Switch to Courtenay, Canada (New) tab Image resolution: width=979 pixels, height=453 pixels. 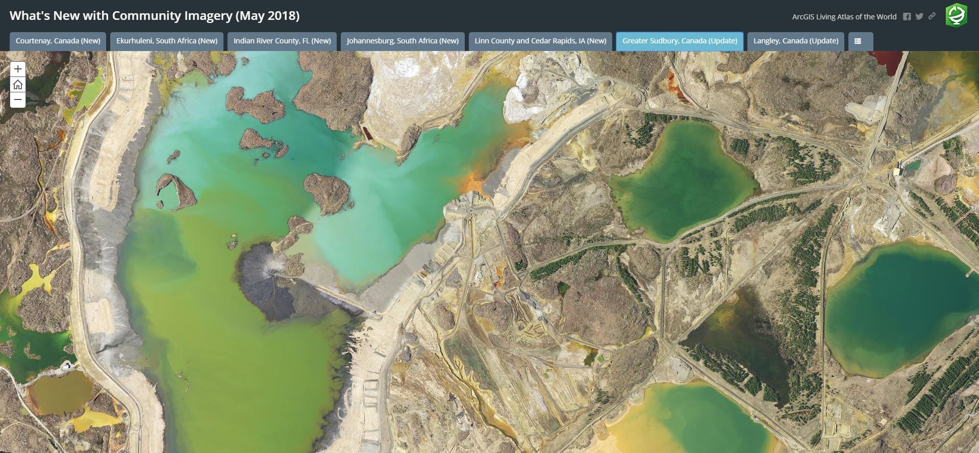click(x=58, y=41)
